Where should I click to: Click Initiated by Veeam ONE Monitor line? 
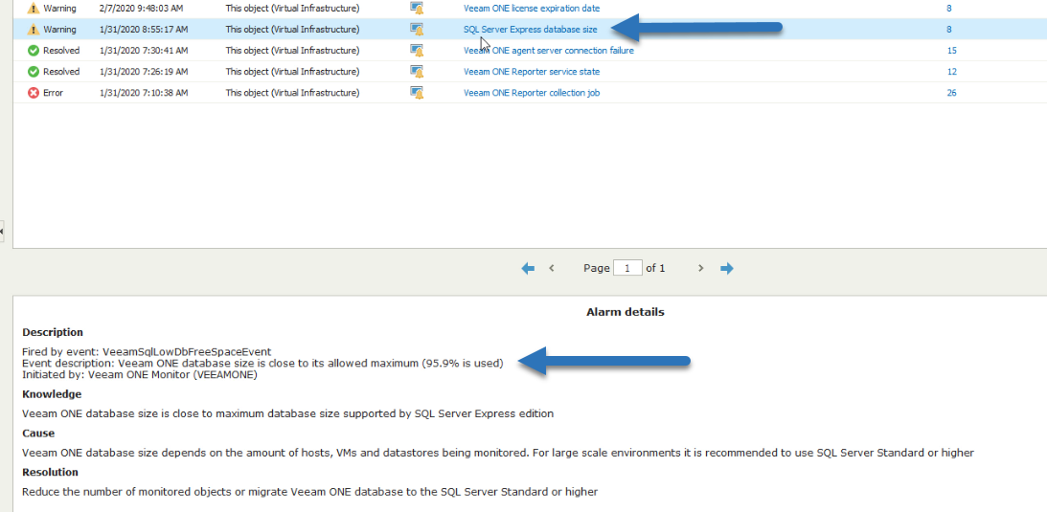pos(140,374)
